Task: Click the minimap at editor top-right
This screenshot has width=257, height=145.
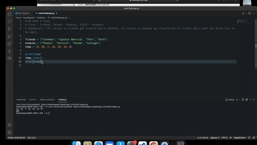Action: coord(245,21)
